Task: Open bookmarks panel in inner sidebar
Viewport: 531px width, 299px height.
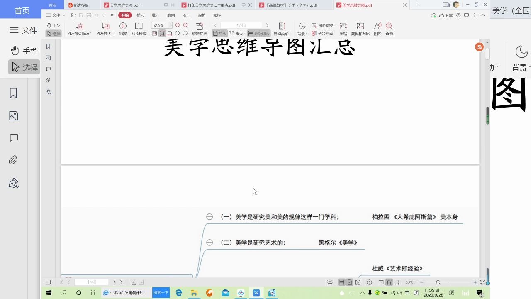Action: point(48,47)
